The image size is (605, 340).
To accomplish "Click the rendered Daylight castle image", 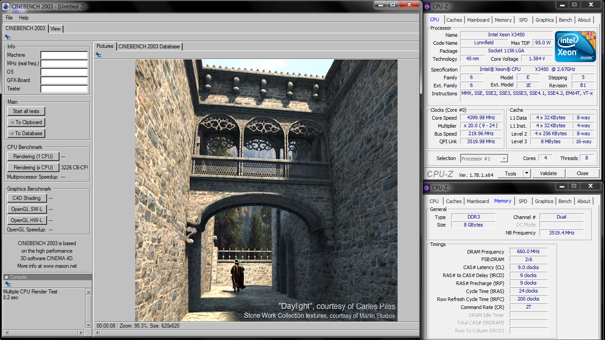I will tap(266, 190).
